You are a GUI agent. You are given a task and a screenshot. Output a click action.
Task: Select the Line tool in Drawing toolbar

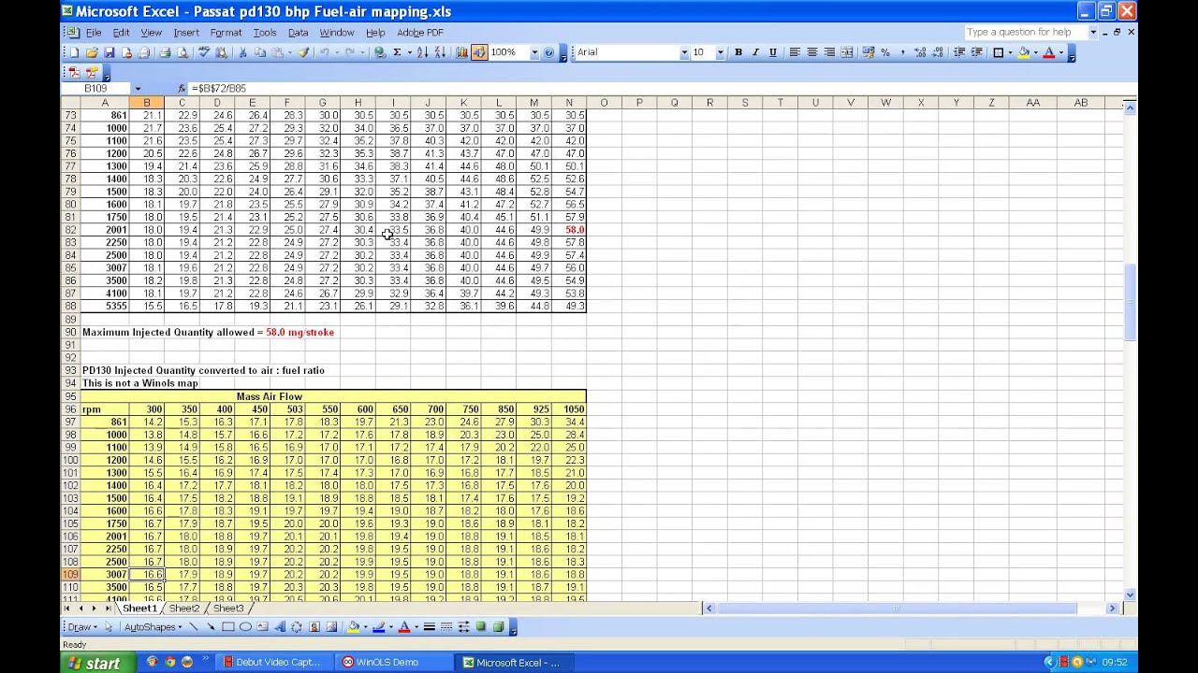pos(194,627)
